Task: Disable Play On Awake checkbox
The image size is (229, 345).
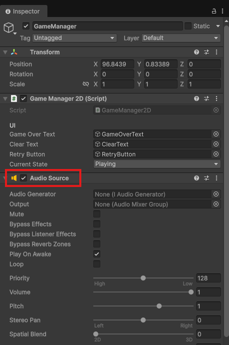Action: 97,254
